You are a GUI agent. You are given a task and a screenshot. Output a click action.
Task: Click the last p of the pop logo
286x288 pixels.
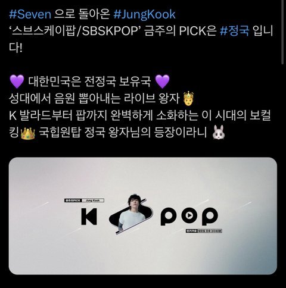click(210, 217)
